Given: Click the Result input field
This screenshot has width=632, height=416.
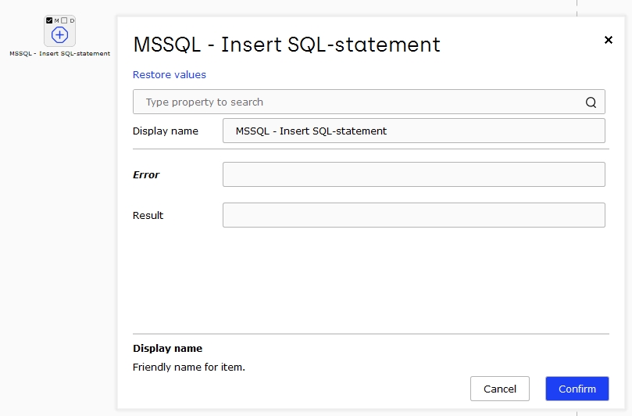Looking at the screenshot, I should pos(414,215).
